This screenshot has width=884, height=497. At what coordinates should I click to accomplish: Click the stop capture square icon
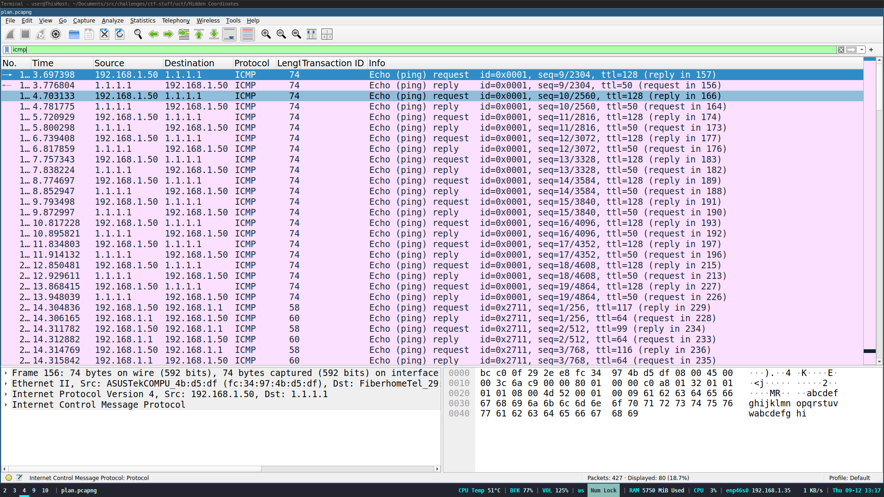point(25,34)
